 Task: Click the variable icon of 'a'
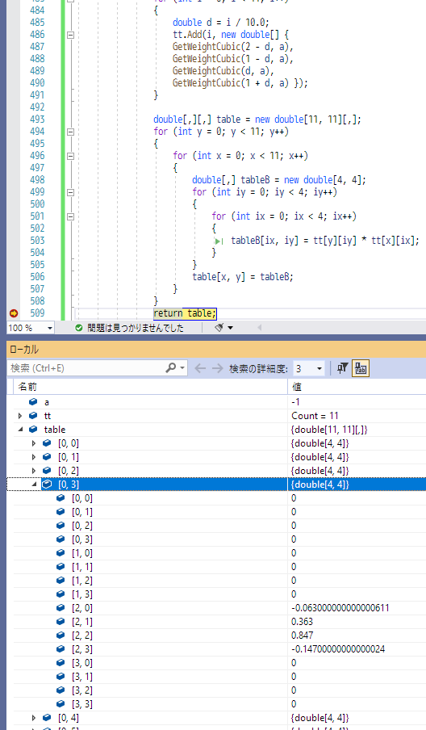[x=33, y=402]
